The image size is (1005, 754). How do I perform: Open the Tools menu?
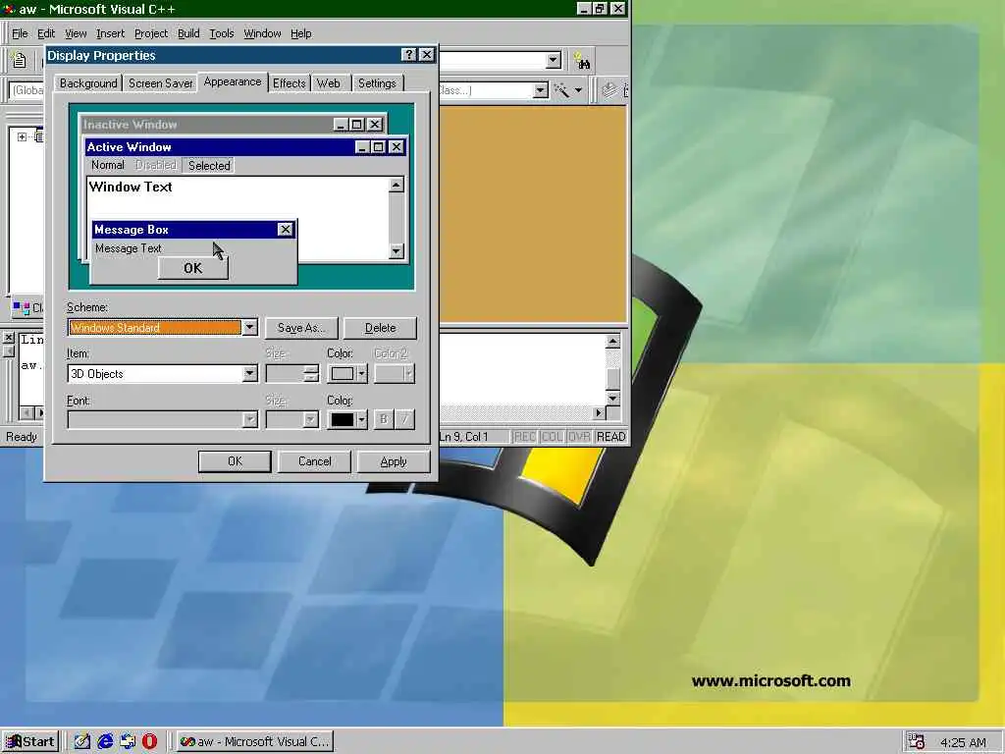[222, 33]
